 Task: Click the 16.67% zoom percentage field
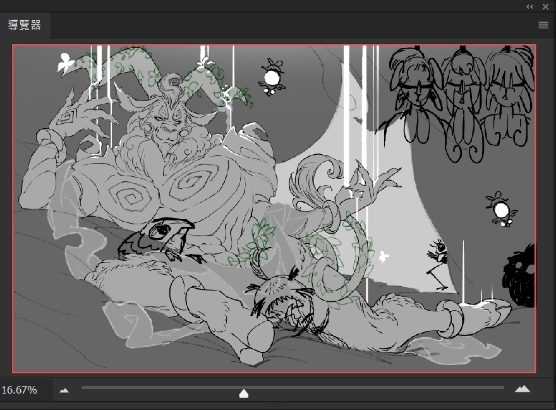25,390
